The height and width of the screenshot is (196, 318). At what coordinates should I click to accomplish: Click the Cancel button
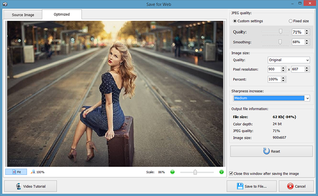pos(296,186)
